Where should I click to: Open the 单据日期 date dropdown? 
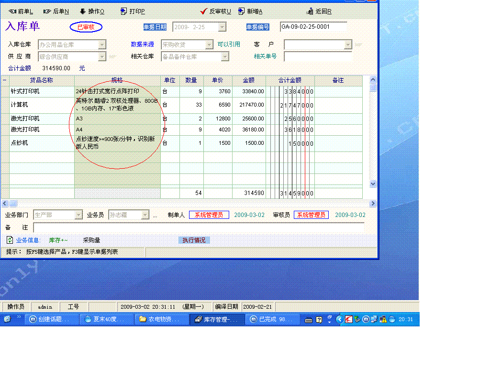pos(222,27)
